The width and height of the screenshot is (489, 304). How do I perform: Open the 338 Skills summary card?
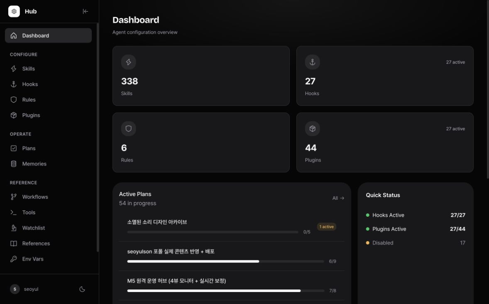201,76
